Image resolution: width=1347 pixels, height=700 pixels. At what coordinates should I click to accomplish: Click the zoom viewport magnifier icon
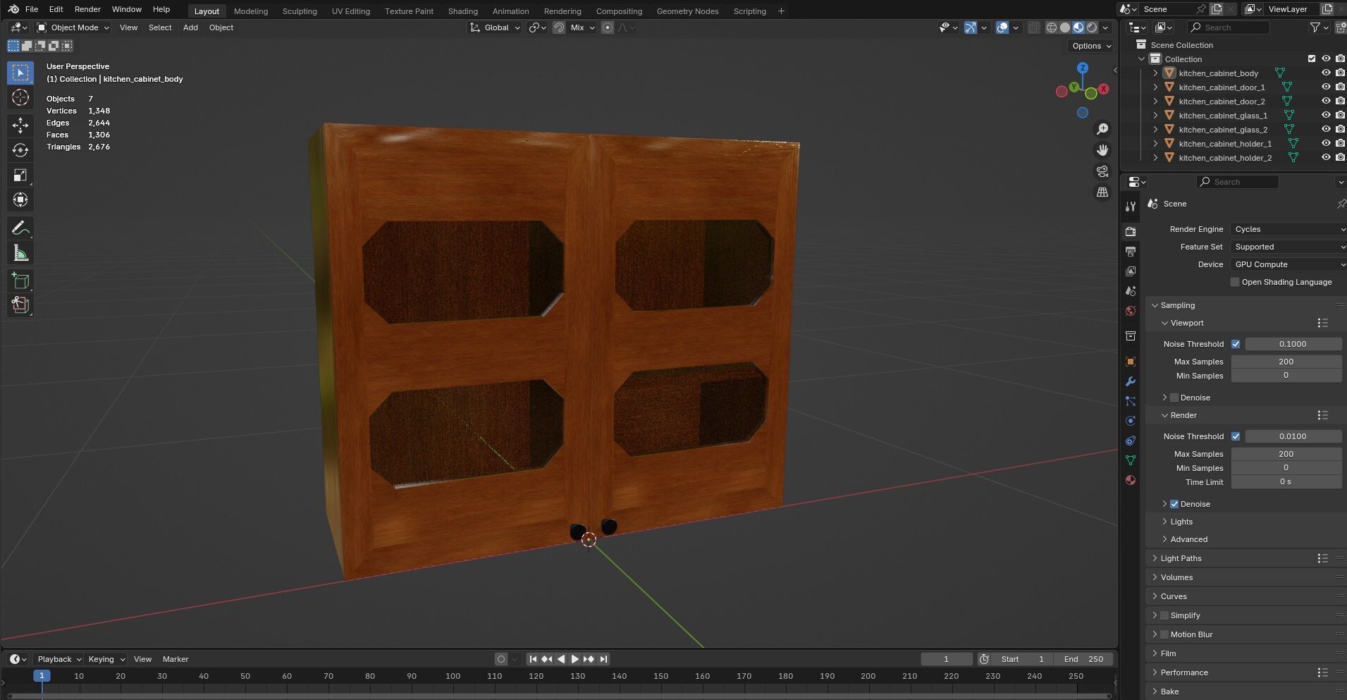pyautogui.click(x=1102, y=129)
